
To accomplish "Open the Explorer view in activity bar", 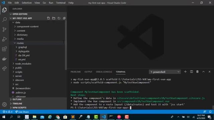I will point(4,10).
